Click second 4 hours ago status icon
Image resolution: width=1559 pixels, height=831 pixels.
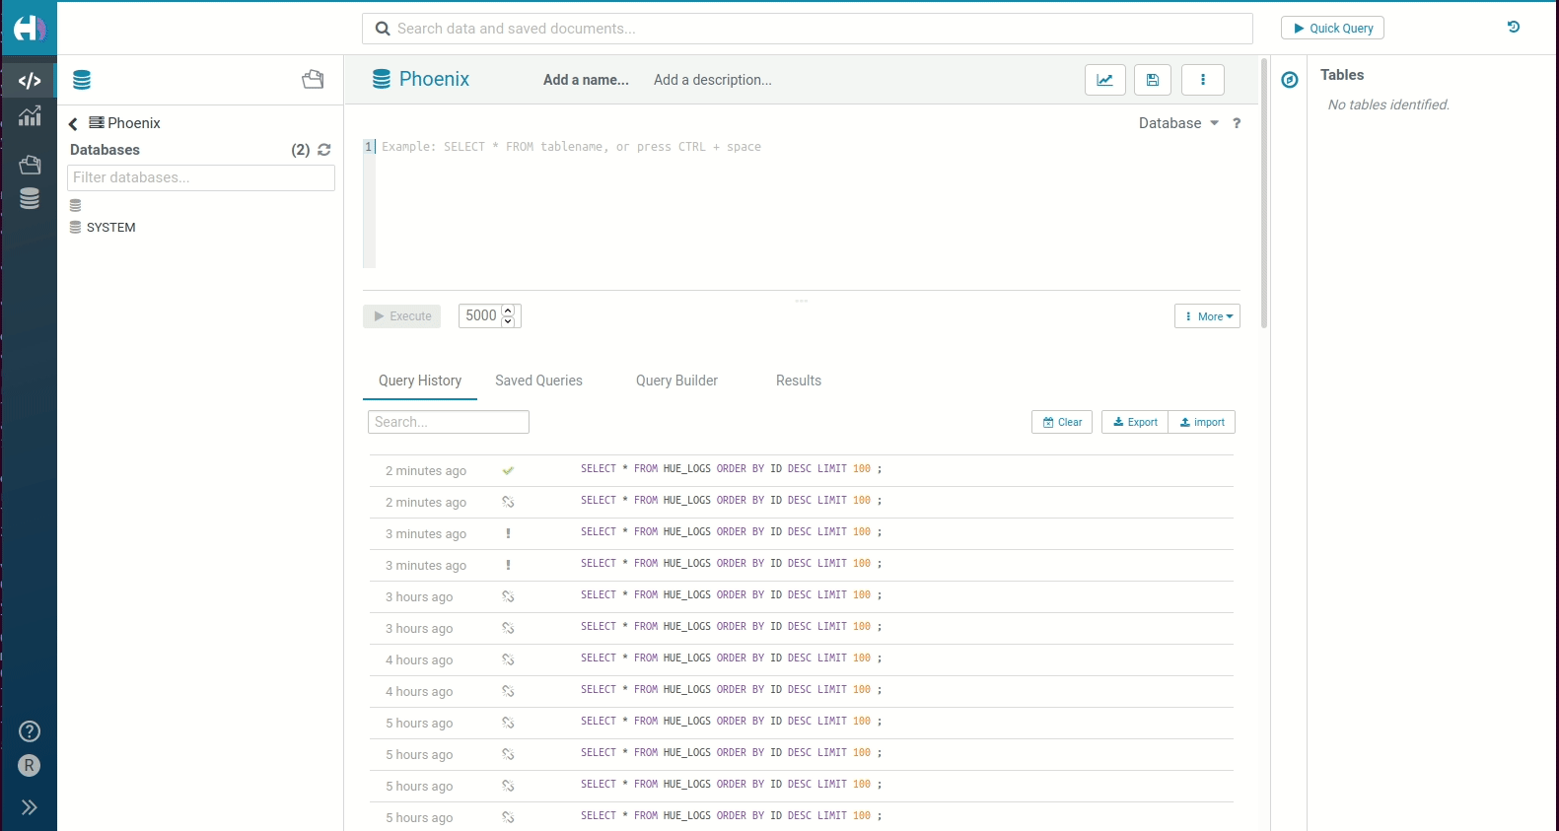coord(508,692)
